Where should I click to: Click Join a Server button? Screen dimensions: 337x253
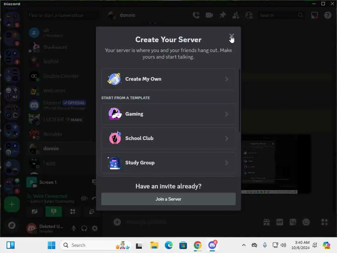click(168, 199)
